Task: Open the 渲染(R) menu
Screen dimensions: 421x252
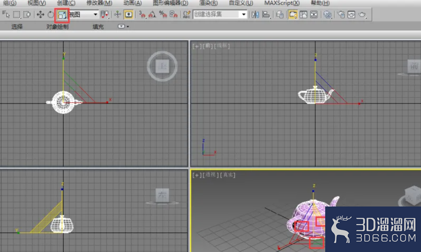Action: [x=208, y=3]
